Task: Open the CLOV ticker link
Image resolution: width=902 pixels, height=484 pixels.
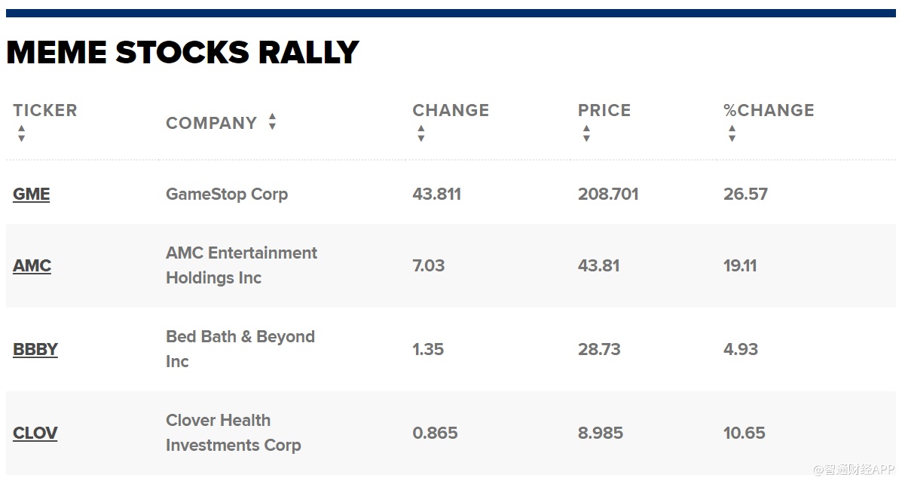Action: click(x=35, y=433)
